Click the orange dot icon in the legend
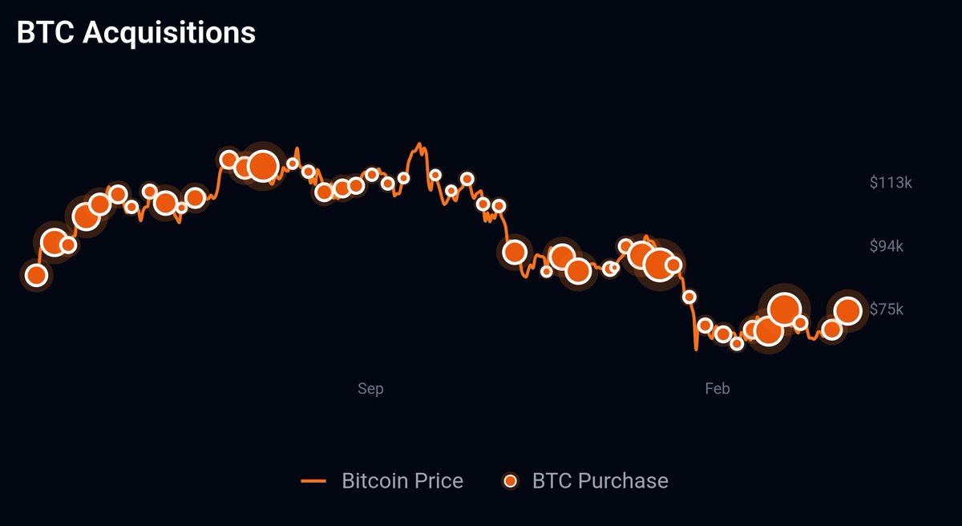 click(x=510, y=481)
